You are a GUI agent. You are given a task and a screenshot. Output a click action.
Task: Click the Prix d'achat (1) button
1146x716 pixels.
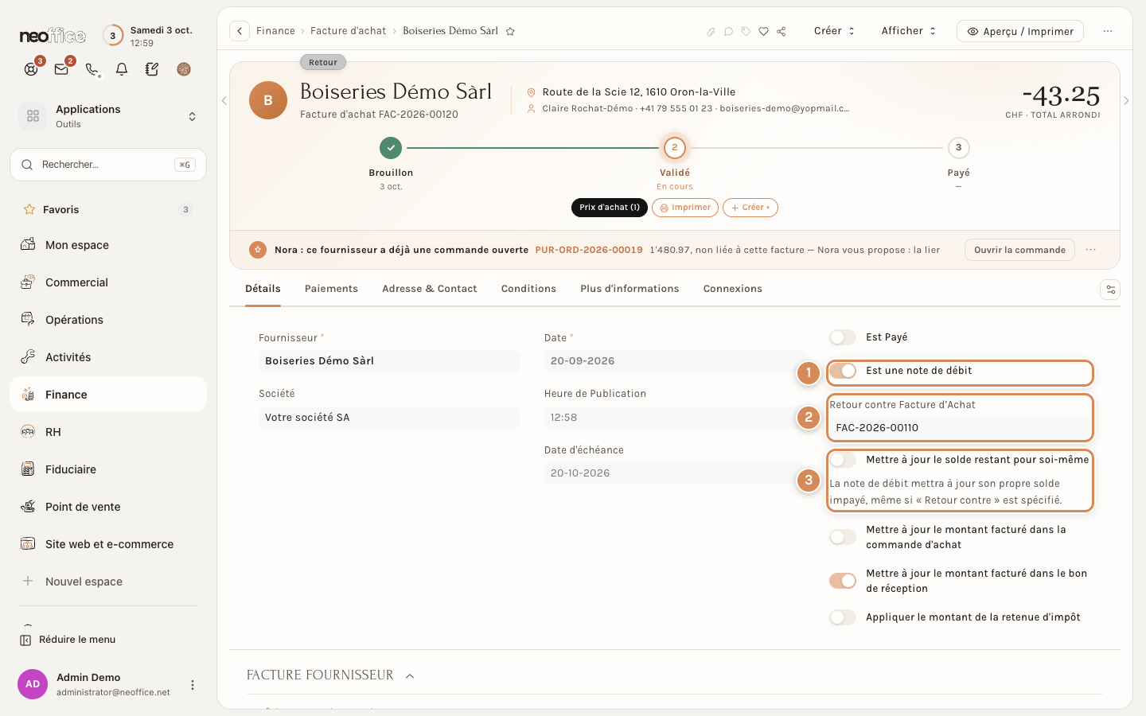tap(610, 208)
